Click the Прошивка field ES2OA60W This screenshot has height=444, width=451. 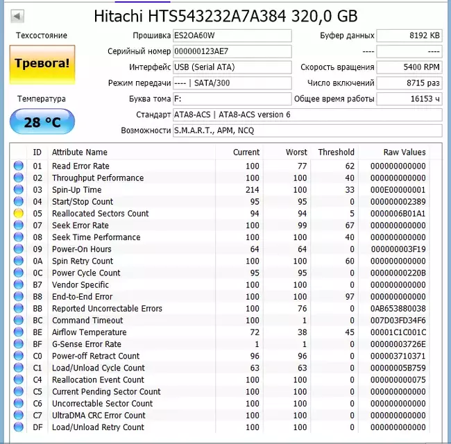232,35
